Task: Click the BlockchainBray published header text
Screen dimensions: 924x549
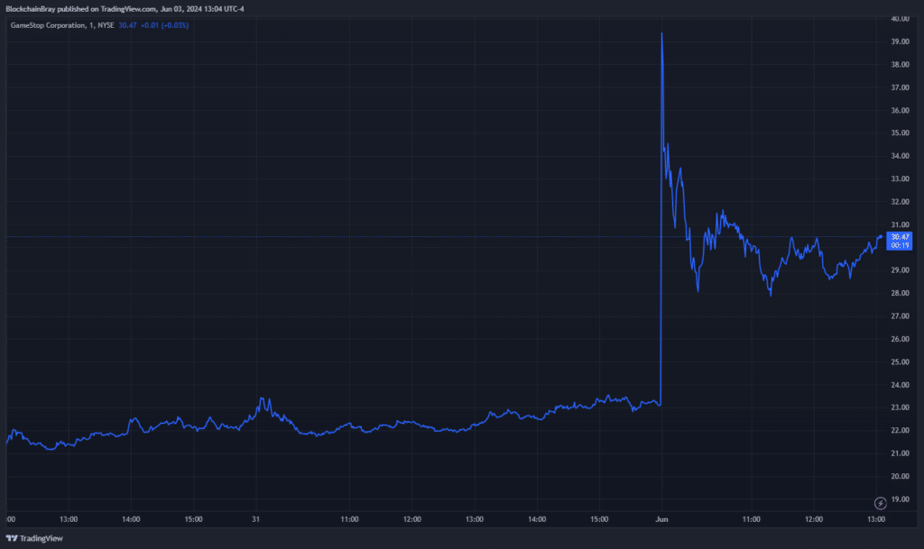Action: pos(125,9)
